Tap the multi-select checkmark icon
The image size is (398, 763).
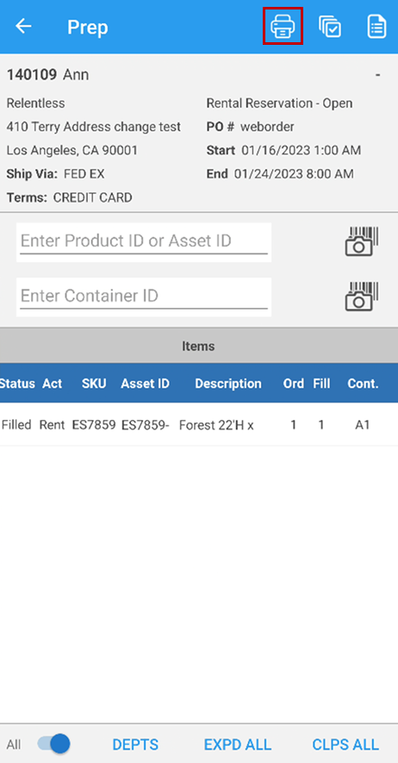pyautogui.click(x=330, y=26)
